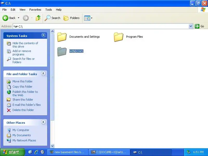Screen dimensions: 208x156
Task: Select the Program Files folder icon
Action: click(x=119, y=37)
